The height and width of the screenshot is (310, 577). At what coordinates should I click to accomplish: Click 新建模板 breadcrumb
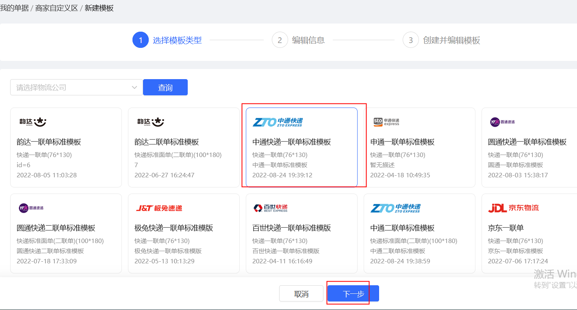[x=99, y=8]
